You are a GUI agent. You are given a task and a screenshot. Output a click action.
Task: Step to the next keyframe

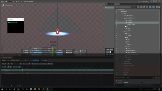[x=14, y=67]
